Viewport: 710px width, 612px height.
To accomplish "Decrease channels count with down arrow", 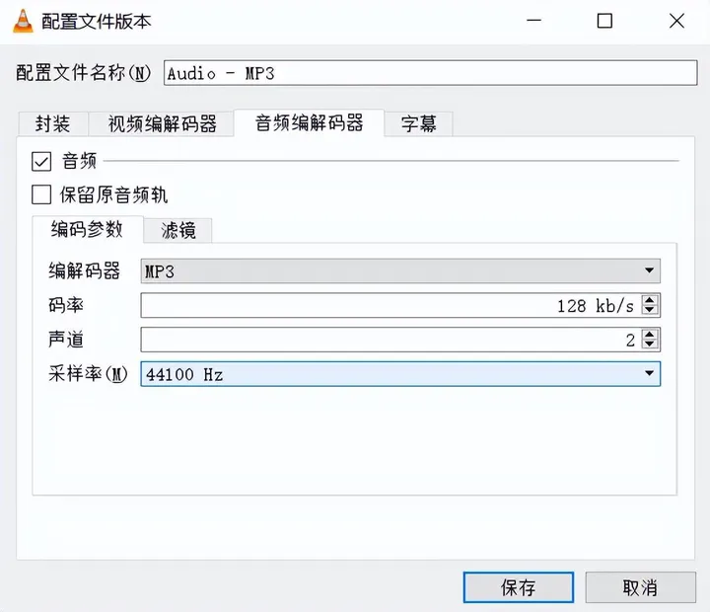I will [650, 344].
